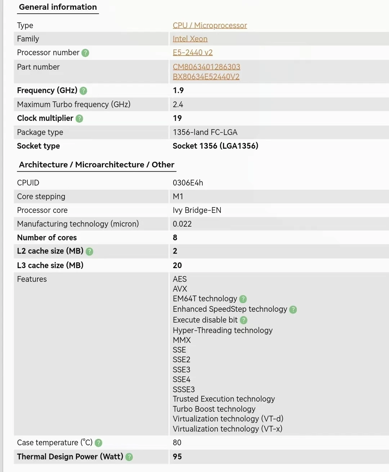Image resolution: width=389 pixels, height=472 pixels.
Task: Click help icon beside Thermal Design Power
Action: (x=129, y=457)
